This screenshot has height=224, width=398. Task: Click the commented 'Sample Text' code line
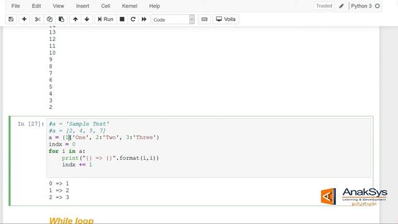[79, 124]
